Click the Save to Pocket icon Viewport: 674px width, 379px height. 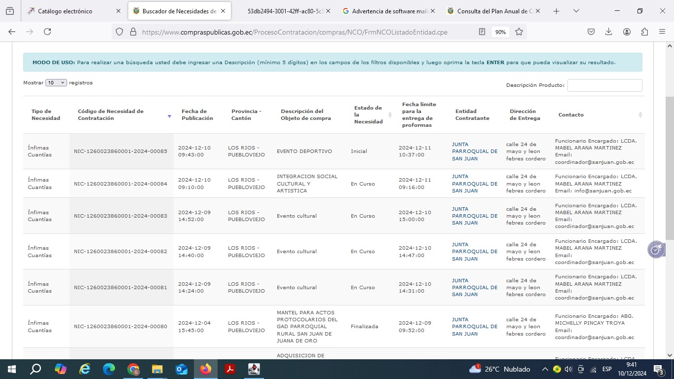(591, 32)
